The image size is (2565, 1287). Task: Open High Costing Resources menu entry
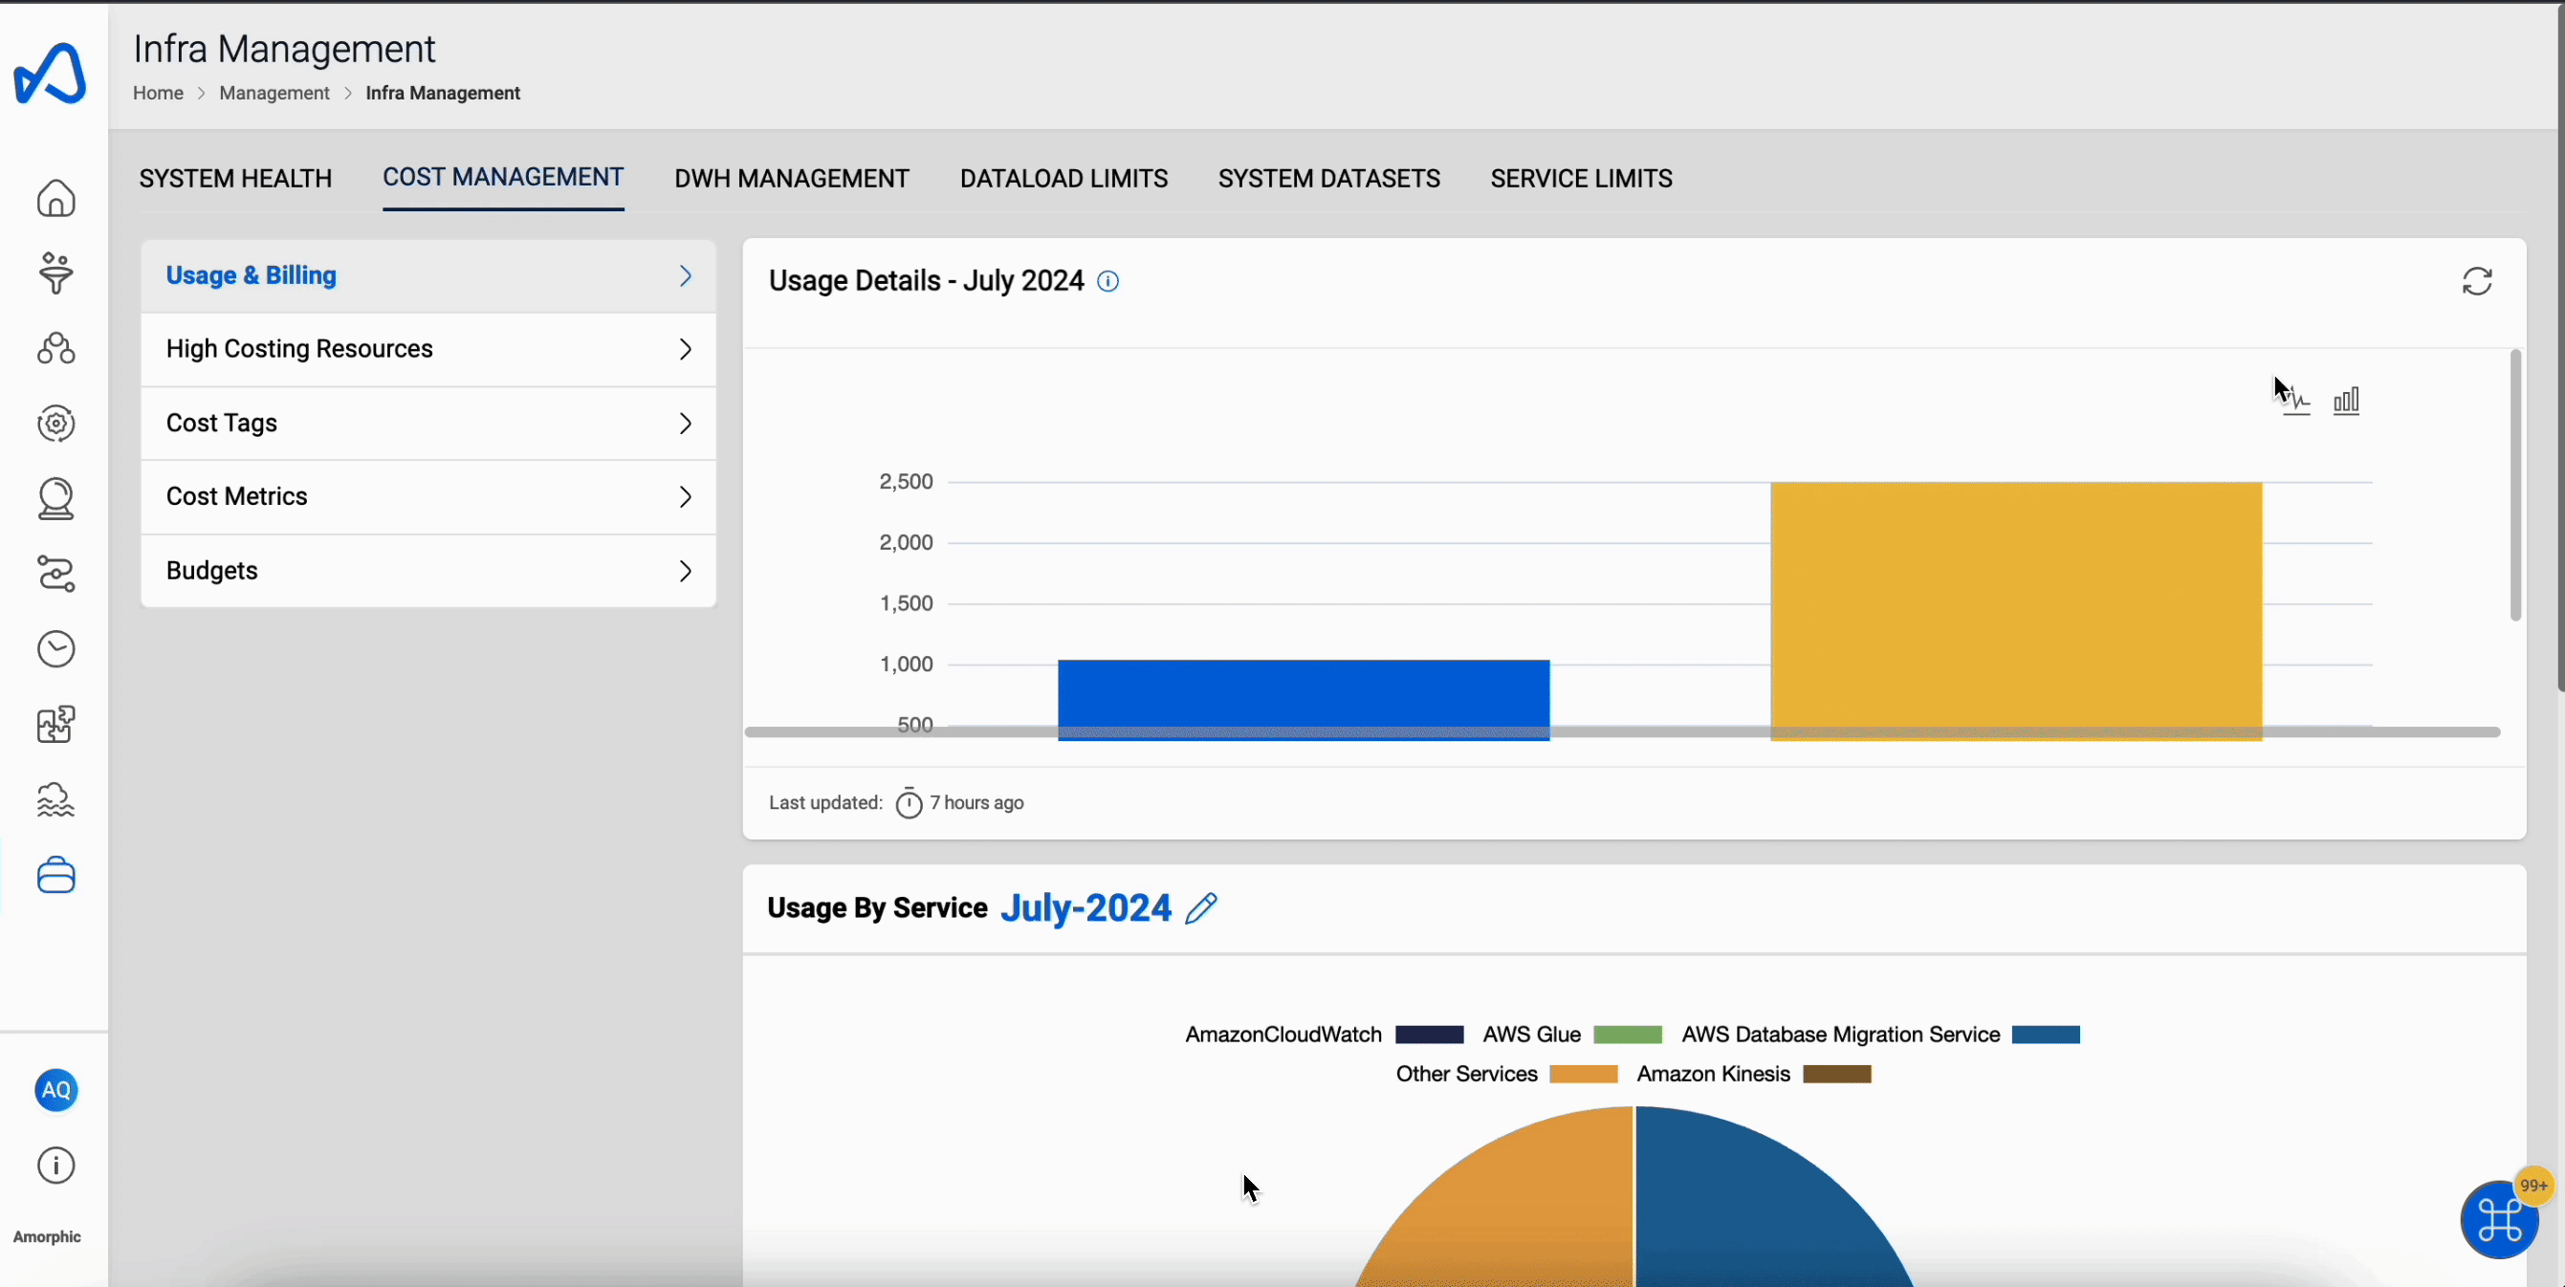pos(428,349)
